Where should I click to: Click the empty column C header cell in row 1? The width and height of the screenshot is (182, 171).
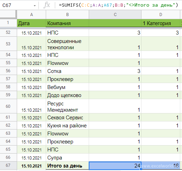(115, 23)
